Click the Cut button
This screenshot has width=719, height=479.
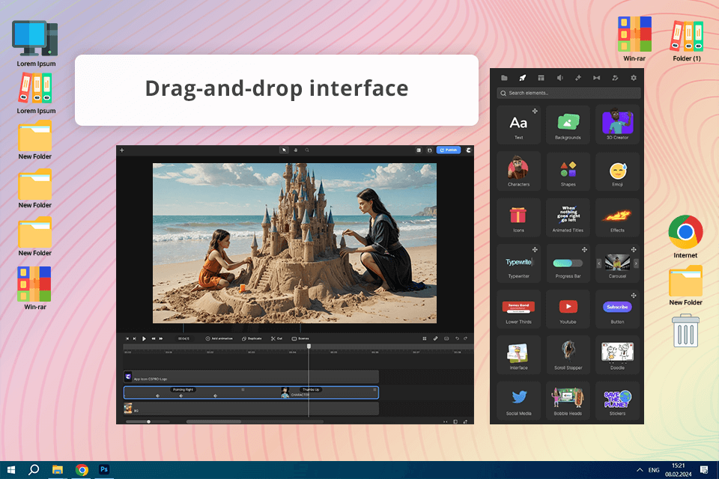point(276,339)
